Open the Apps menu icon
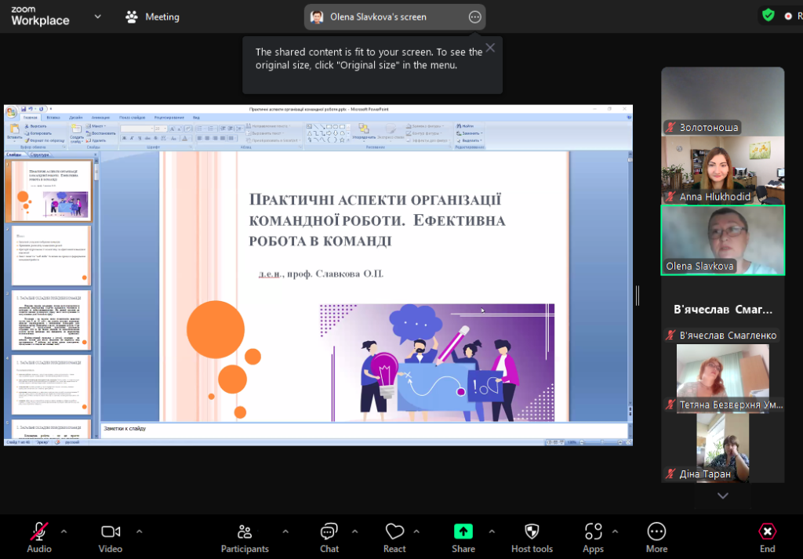This screenshot has height=559, width=803. pos(593,532)
